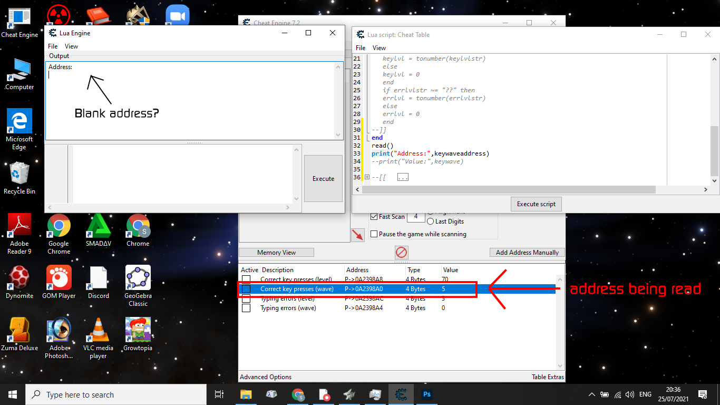Activate the Typing errors (wave) entry checkbox
Viewport: 720px width, 405px height.
[x=246, y=308]
